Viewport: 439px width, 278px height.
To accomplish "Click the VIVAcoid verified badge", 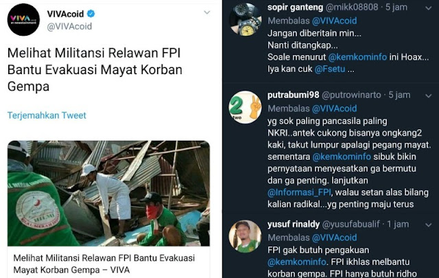I will point(91,14).
